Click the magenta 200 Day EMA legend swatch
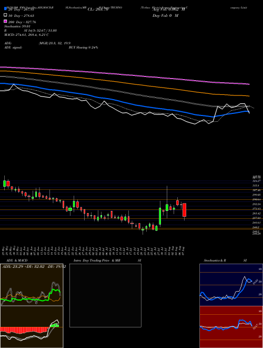 tap(6, 22)
